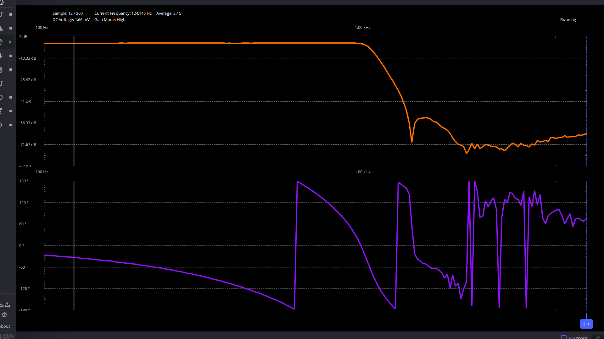Open the square-step waveform instrument icon
The image size is (604, 339).
tap(2, 83)
